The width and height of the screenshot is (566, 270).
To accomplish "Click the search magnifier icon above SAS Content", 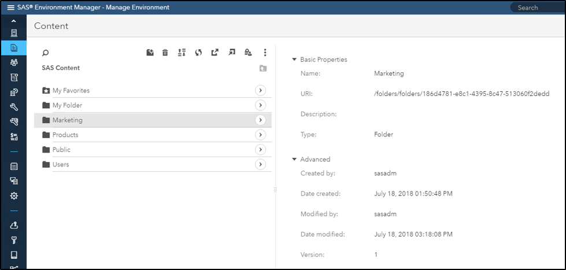I will [x=46, y=53].
